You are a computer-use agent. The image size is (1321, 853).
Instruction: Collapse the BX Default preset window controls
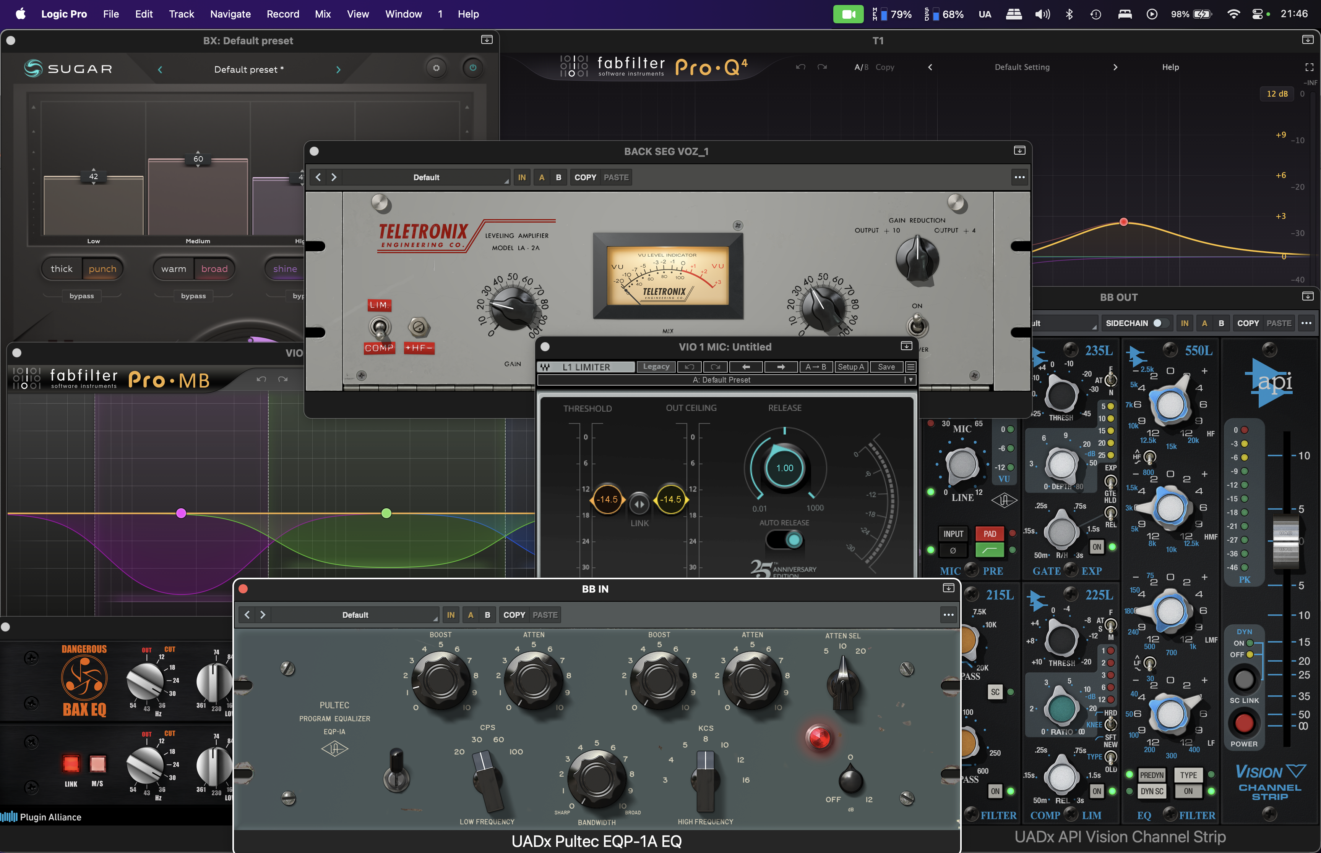[487, 40]
